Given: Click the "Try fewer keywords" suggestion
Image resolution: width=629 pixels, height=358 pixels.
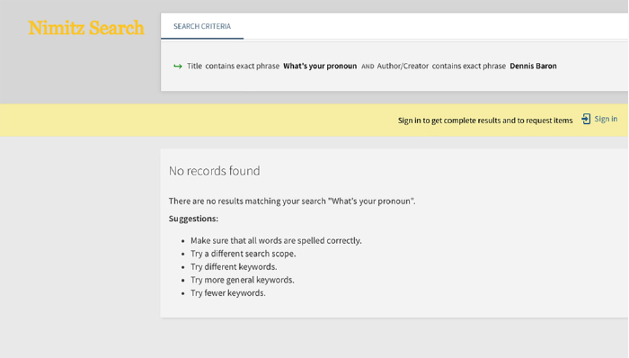Looking at the screenshot, I should click(228, 293).
